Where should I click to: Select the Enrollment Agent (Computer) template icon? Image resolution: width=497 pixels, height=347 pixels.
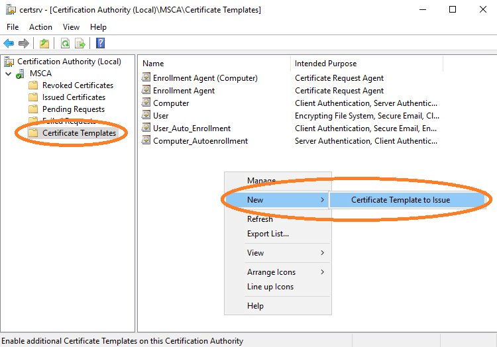pos(146,78)
